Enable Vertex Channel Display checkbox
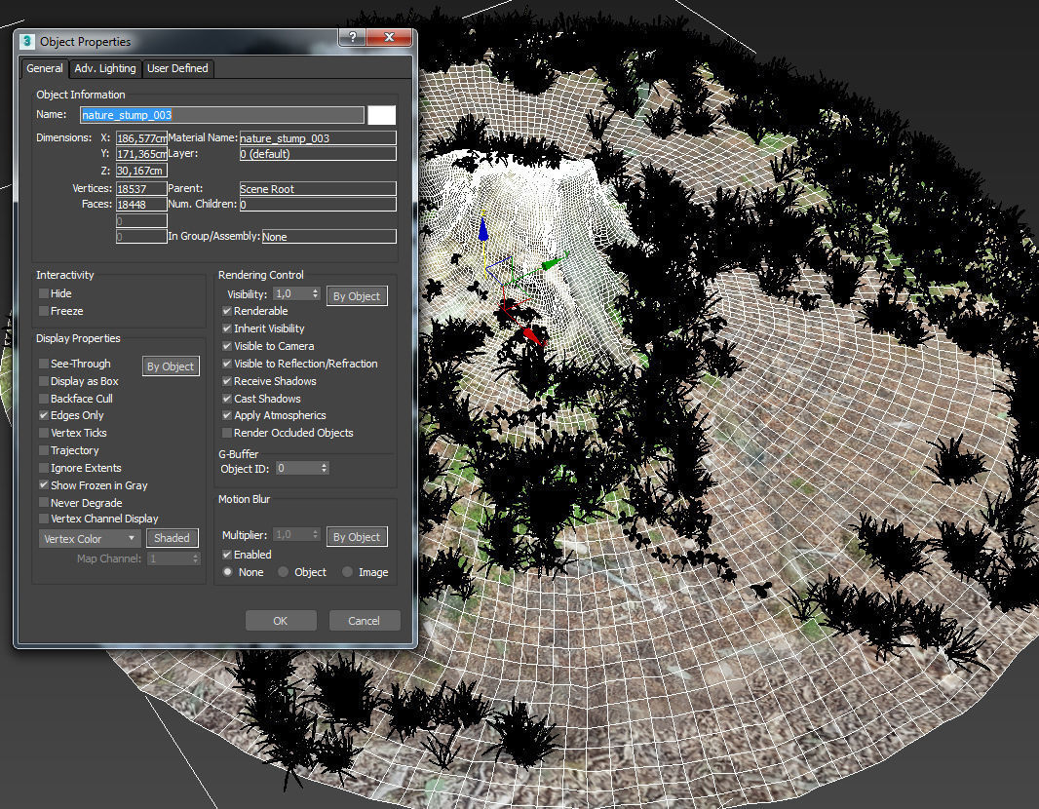The height and width of the screenshot is (809, 1039). (44, 519)
